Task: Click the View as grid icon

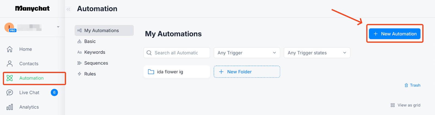Action: pos(393,105)
